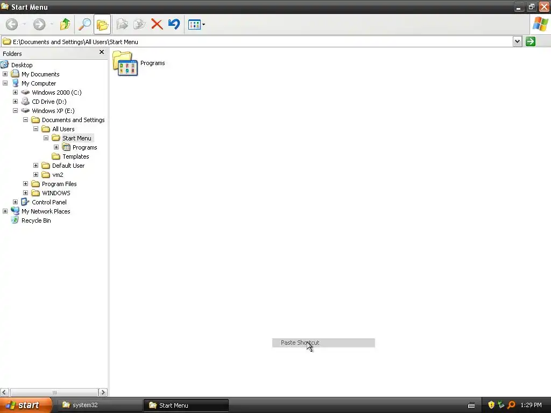Expand the vm2 folder node
Image resolution: width=551 pixels, height=413 pixels.
[x=36, y=175]
